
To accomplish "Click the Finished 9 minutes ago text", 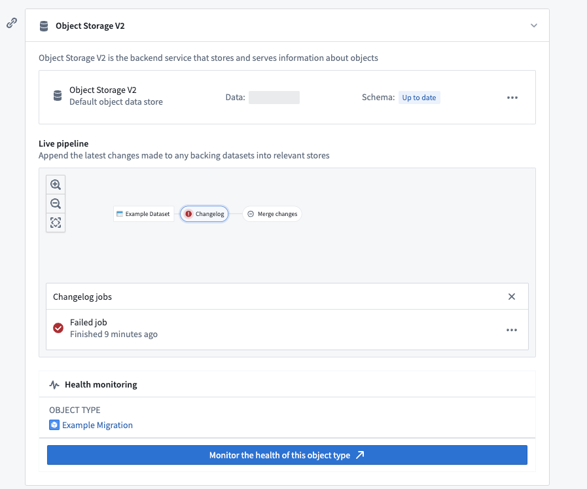I will pos(114,334).
